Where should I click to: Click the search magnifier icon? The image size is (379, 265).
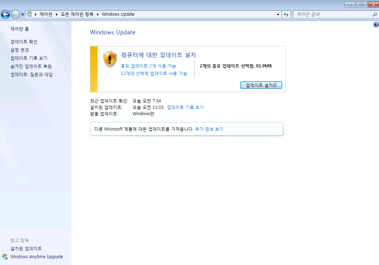375,15
